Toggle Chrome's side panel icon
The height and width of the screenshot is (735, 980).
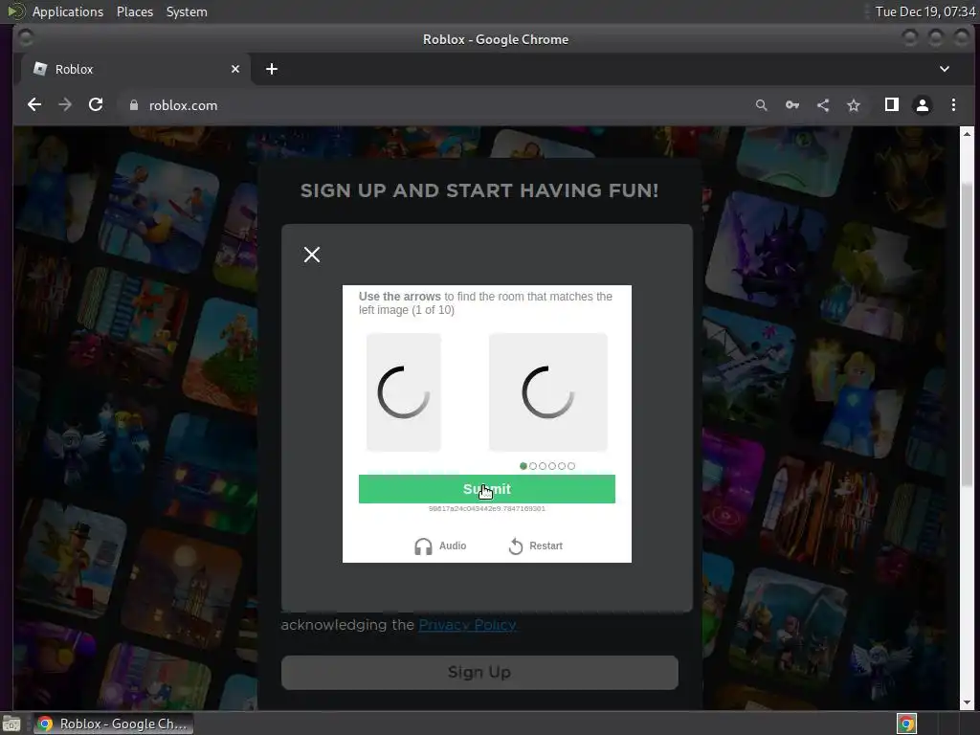point(892,105)
